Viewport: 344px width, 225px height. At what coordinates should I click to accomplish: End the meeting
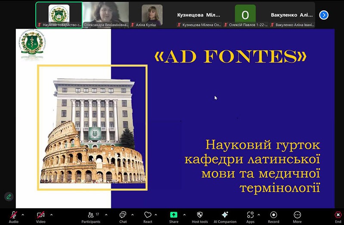click(338, 216)
